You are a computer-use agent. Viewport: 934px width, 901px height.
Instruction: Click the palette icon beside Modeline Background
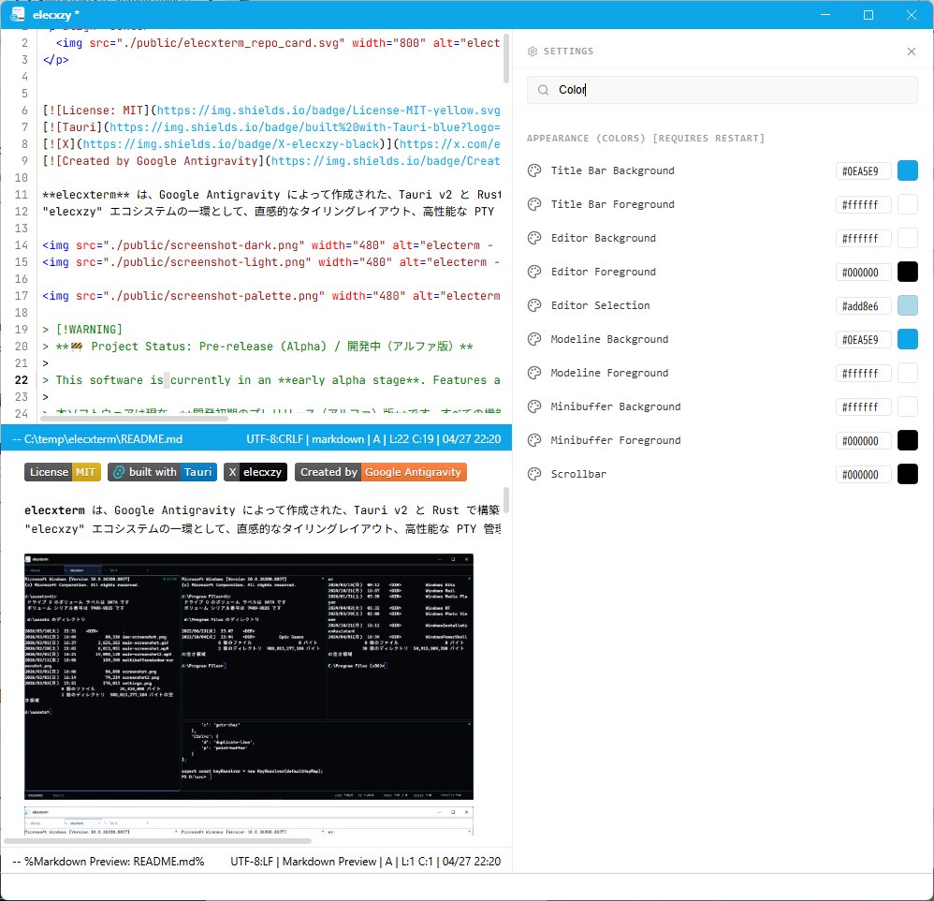533,339
